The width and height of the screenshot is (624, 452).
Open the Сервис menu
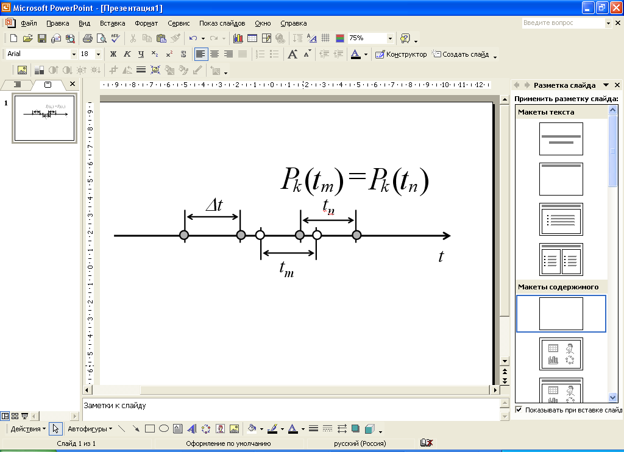tap(179, 24)
